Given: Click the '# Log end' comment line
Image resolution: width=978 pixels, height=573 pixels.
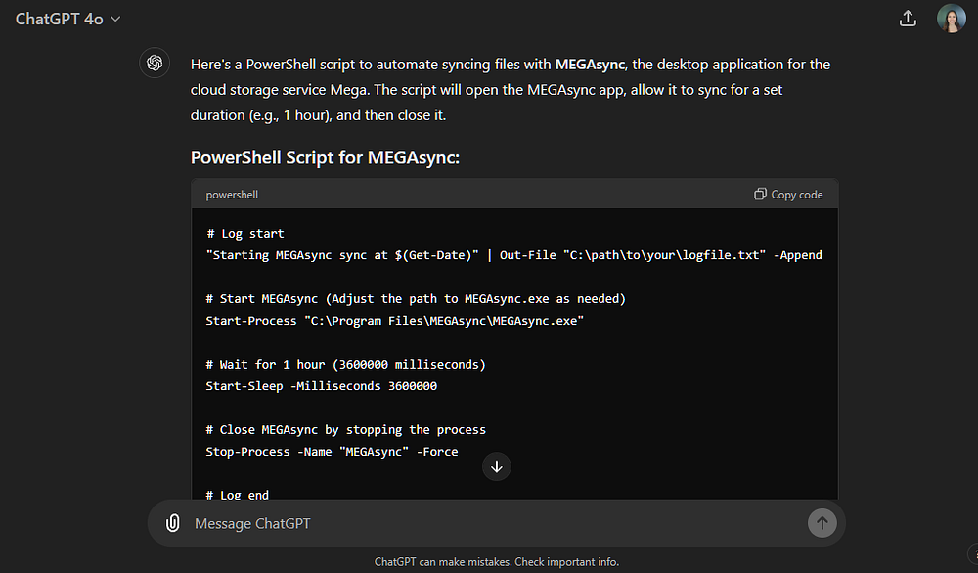Looking at the screenshot, I should tap(238, 495).
